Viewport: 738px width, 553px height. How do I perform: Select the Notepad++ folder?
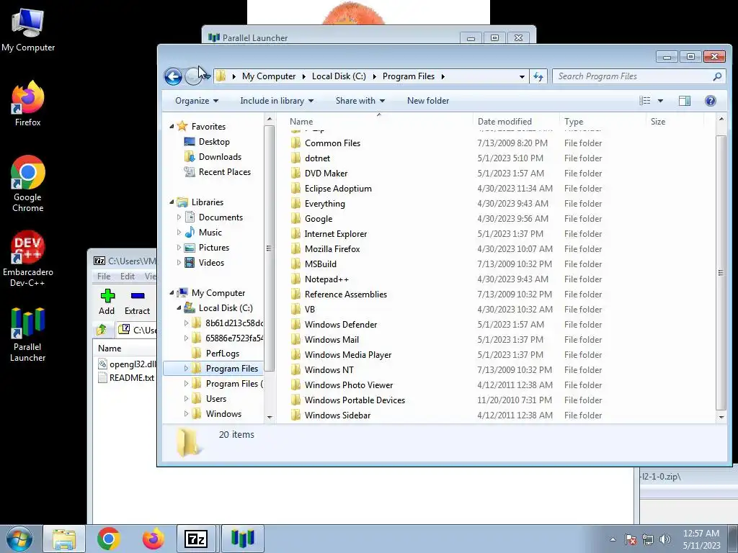(x=326, y=279)
